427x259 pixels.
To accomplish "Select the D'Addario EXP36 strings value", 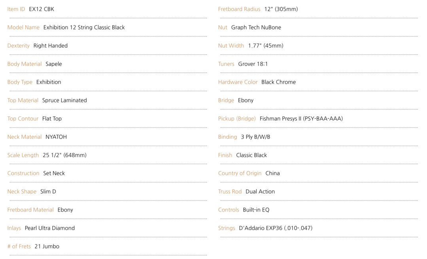I will pos(276,228).
